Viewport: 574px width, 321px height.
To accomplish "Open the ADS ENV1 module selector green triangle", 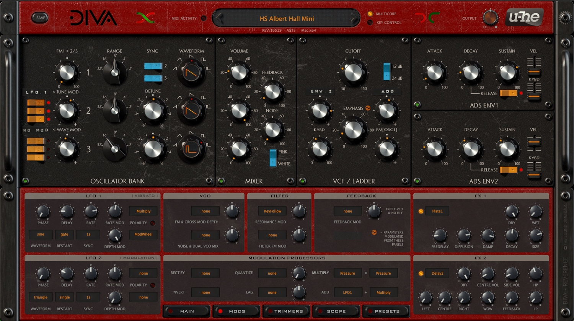I will 417,104.
